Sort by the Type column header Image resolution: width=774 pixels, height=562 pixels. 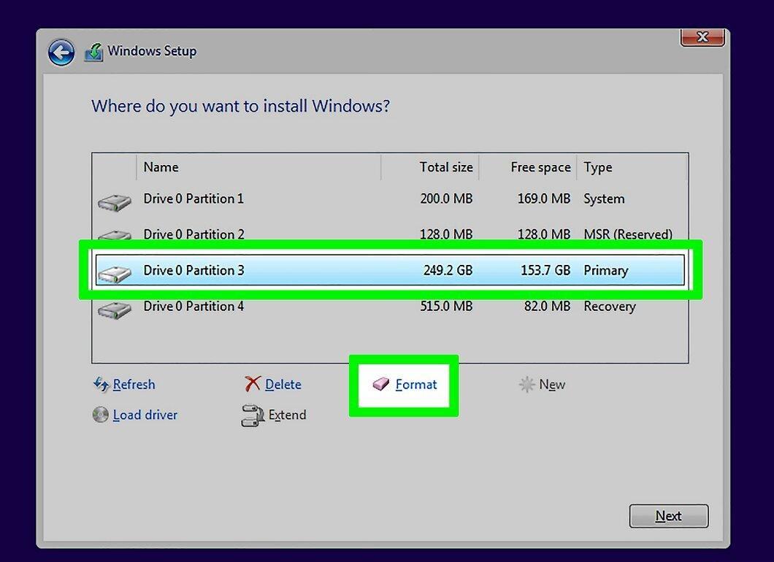click(x=632, y=167)
